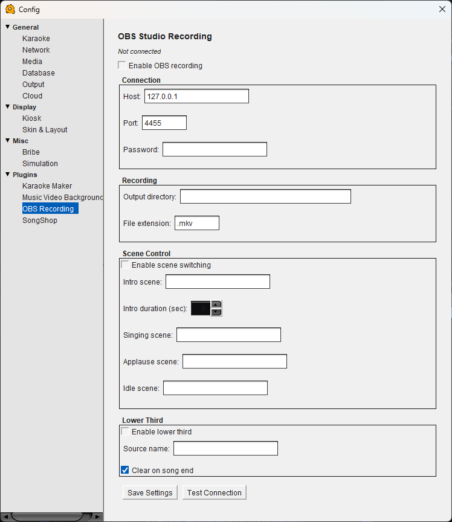Select Simulation under Misc
The image size is (452, 522).
40,164
